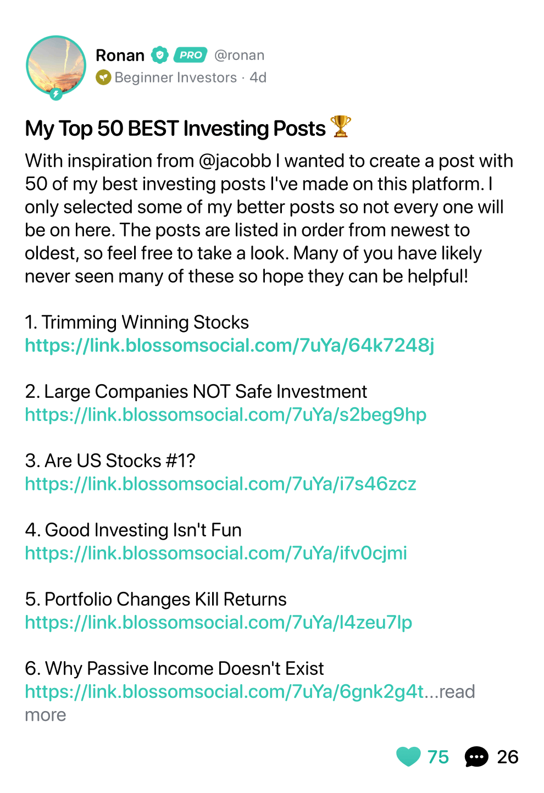Tap the lightning bolt badge on avatar

click(x=56, y=94)
